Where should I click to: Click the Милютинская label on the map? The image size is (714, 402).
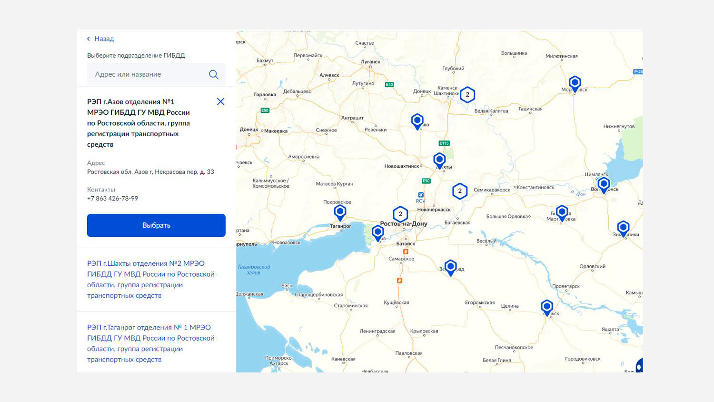(x=562, y=56)
